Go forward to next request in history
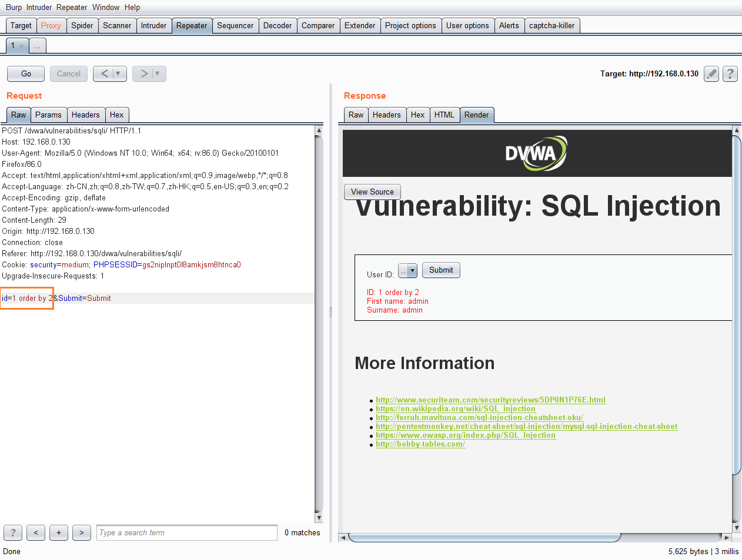 coord(143,73)
